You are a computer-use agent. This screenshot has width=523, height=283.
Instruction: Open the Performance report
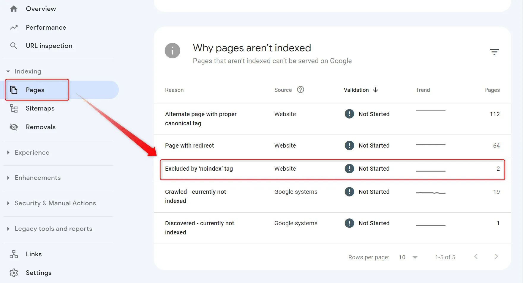46,28
